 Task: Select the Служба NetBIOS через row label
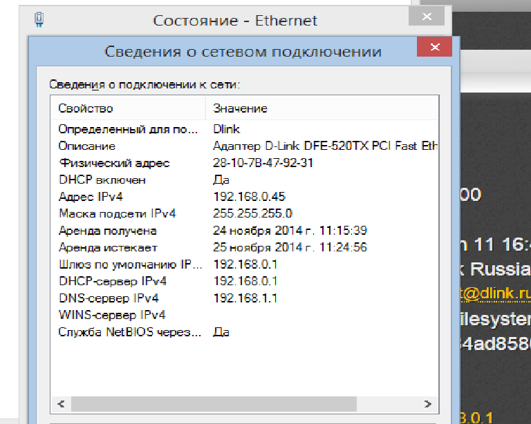pos(130,332)
